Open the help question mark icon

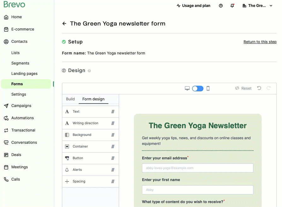coord(221,6)
